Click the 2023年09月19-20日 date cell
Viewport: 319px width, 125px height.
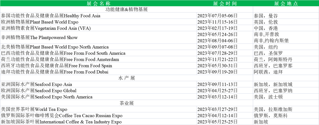pos(225,72)
